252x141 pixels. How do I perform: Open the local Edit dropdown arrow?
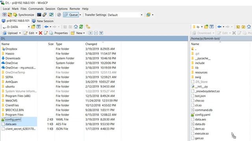click(x=37, y=33)
